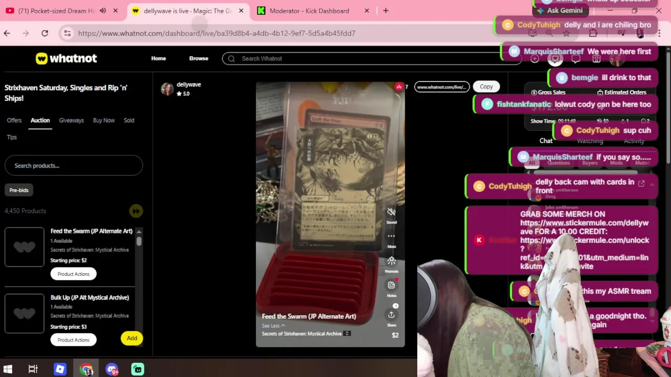Click the Whatnot logo
Image resolution: width=671 pixels, height=377 pixels.
66,59
